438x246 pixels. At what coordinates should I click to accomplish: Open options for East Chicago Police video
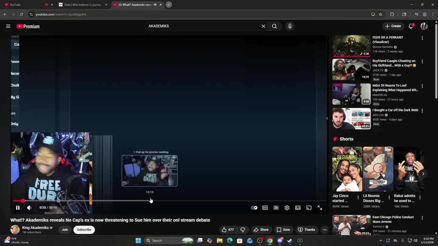click(422, 218)
